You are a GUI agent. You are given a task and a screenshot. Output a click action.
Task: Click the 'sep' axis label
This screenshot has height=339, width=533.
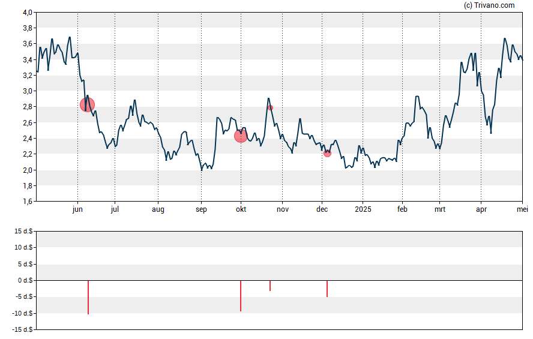click(x=201, y=209)
